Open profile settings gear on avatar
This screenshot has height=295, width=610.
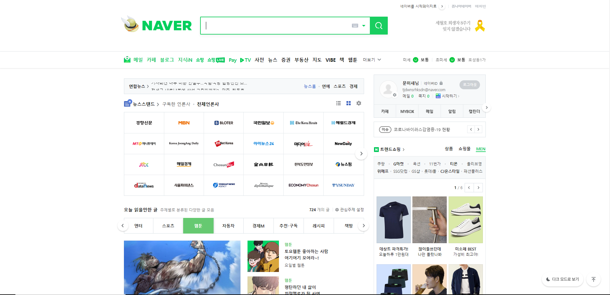pos(394,95)
